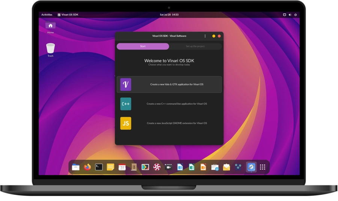Open the yellow sticky Notes app

110,167
